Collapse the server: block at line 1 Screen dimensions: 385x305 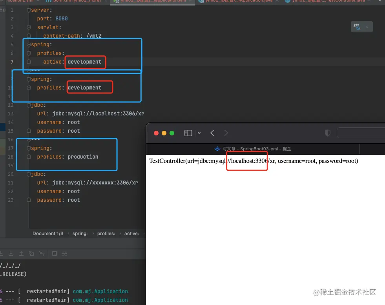tap(29, 10)
